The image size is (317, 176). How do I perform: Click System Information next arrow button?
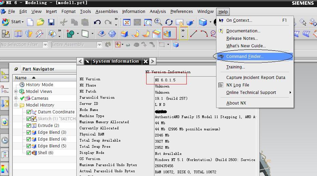pos(153,61)
